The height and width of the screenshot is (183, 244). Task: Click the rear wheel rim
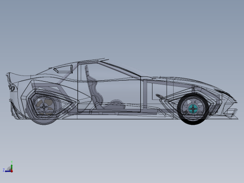coord(44,107)
